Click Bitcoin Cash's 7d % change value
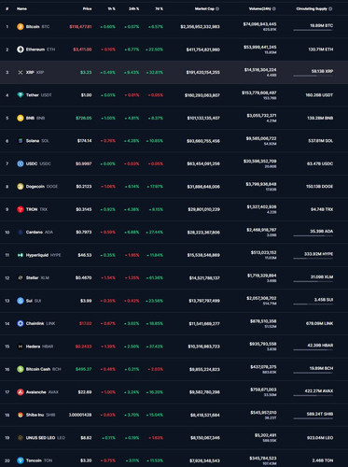 click(156, 369)
